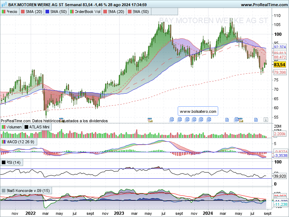
Task: Open the dividend calendar icon at May 2024
Action: coord(241,120)
